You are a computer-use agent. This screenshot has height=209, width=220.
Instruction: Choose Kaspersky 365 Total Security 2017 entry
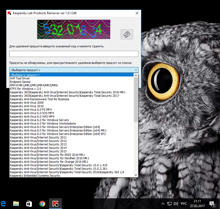click(x=71, y=96)
